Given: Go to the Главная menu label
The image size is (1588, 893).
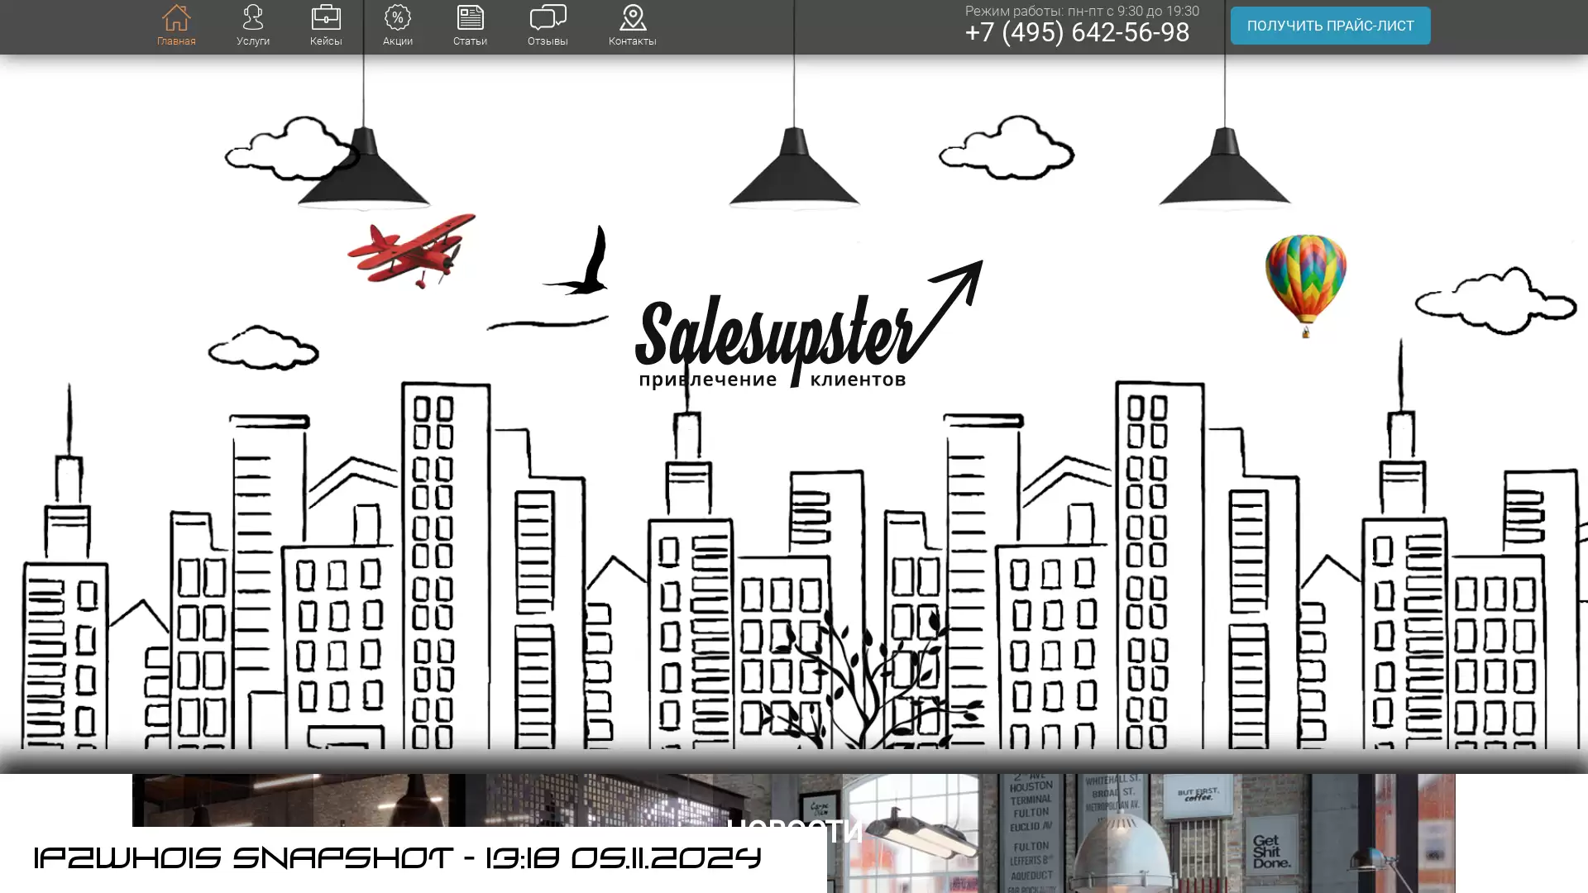Looking at the screenshot, I should pos(176,41).
